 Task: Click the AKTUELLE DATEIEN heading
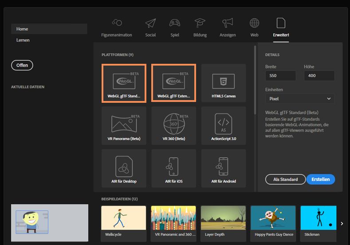(28, 87)
